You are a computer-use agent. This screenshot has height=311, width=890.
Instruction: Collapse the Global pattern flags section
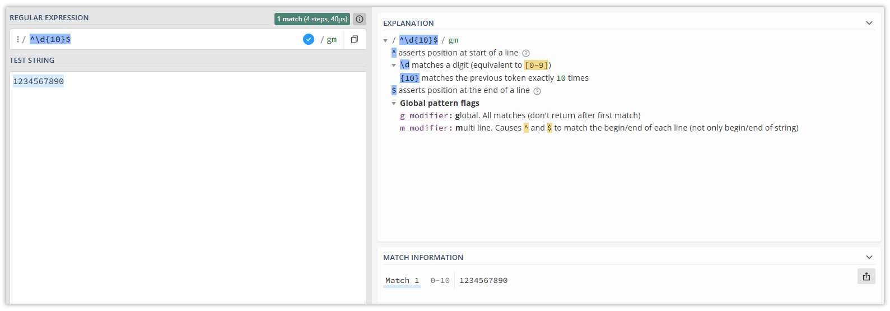pos(394,104)
